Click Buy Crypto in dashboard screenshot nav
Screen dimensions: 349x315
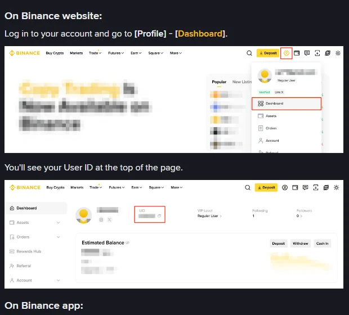click(x=55, y=187)
